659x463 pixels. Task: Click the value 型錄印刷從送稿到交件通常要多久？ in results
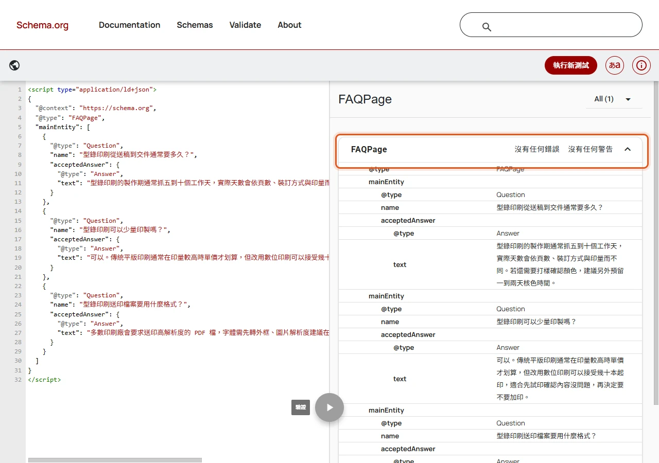549,207
